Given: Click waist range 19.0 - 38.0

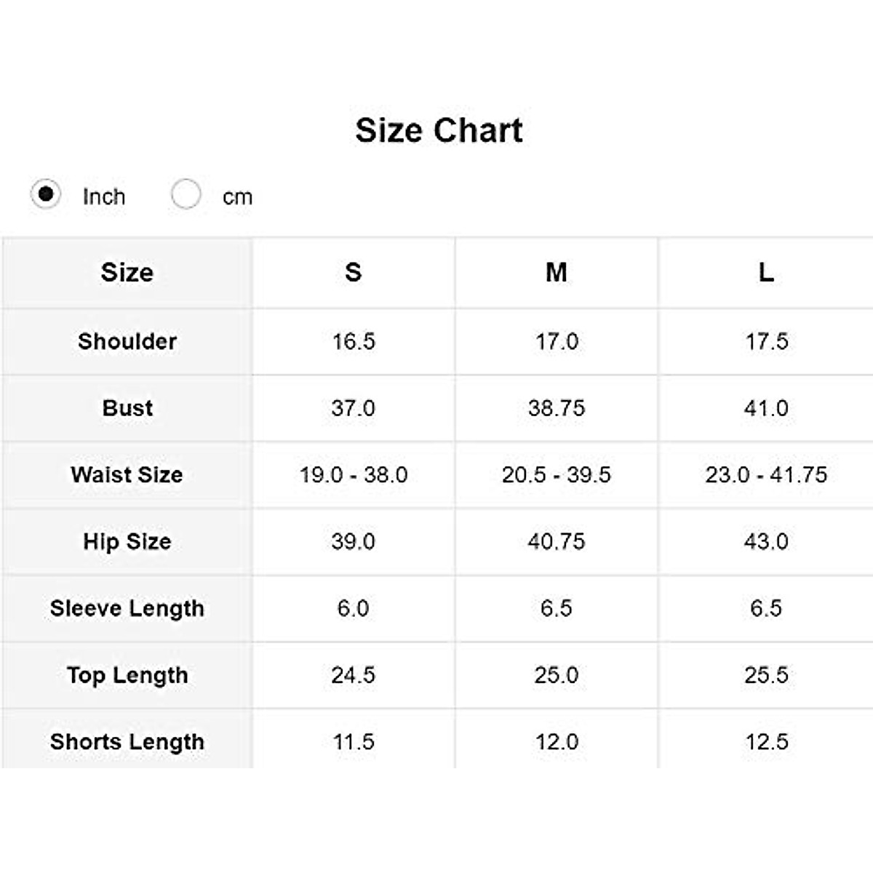Looking at the screenshot, I should (x=354, y=474).
